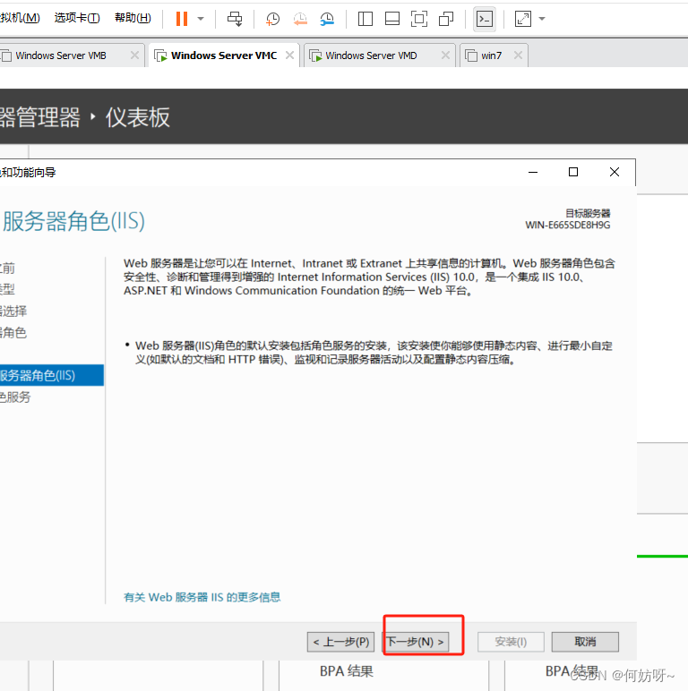Screen dimensions: 688x691
Task: Click the 上一步(P) button
Action: [x=341, y=642]
